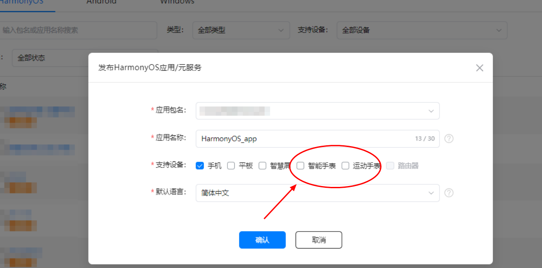Click the 类型 filter label
Image resolution: width=542 pixels, height=268 pixels.
point(175,29)
